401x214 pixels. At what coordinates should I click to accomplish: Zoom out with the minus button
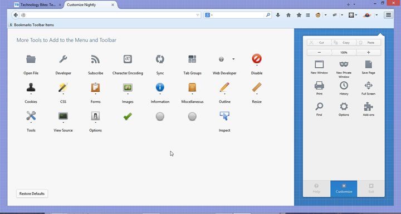(319, 52)
